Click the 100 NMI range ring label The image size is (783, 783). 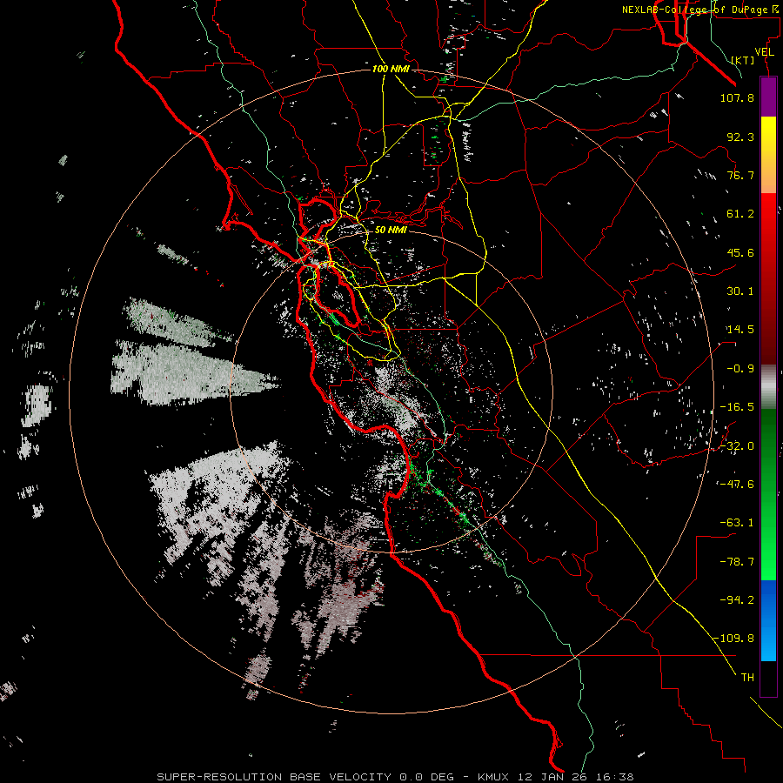coord(391,69)
